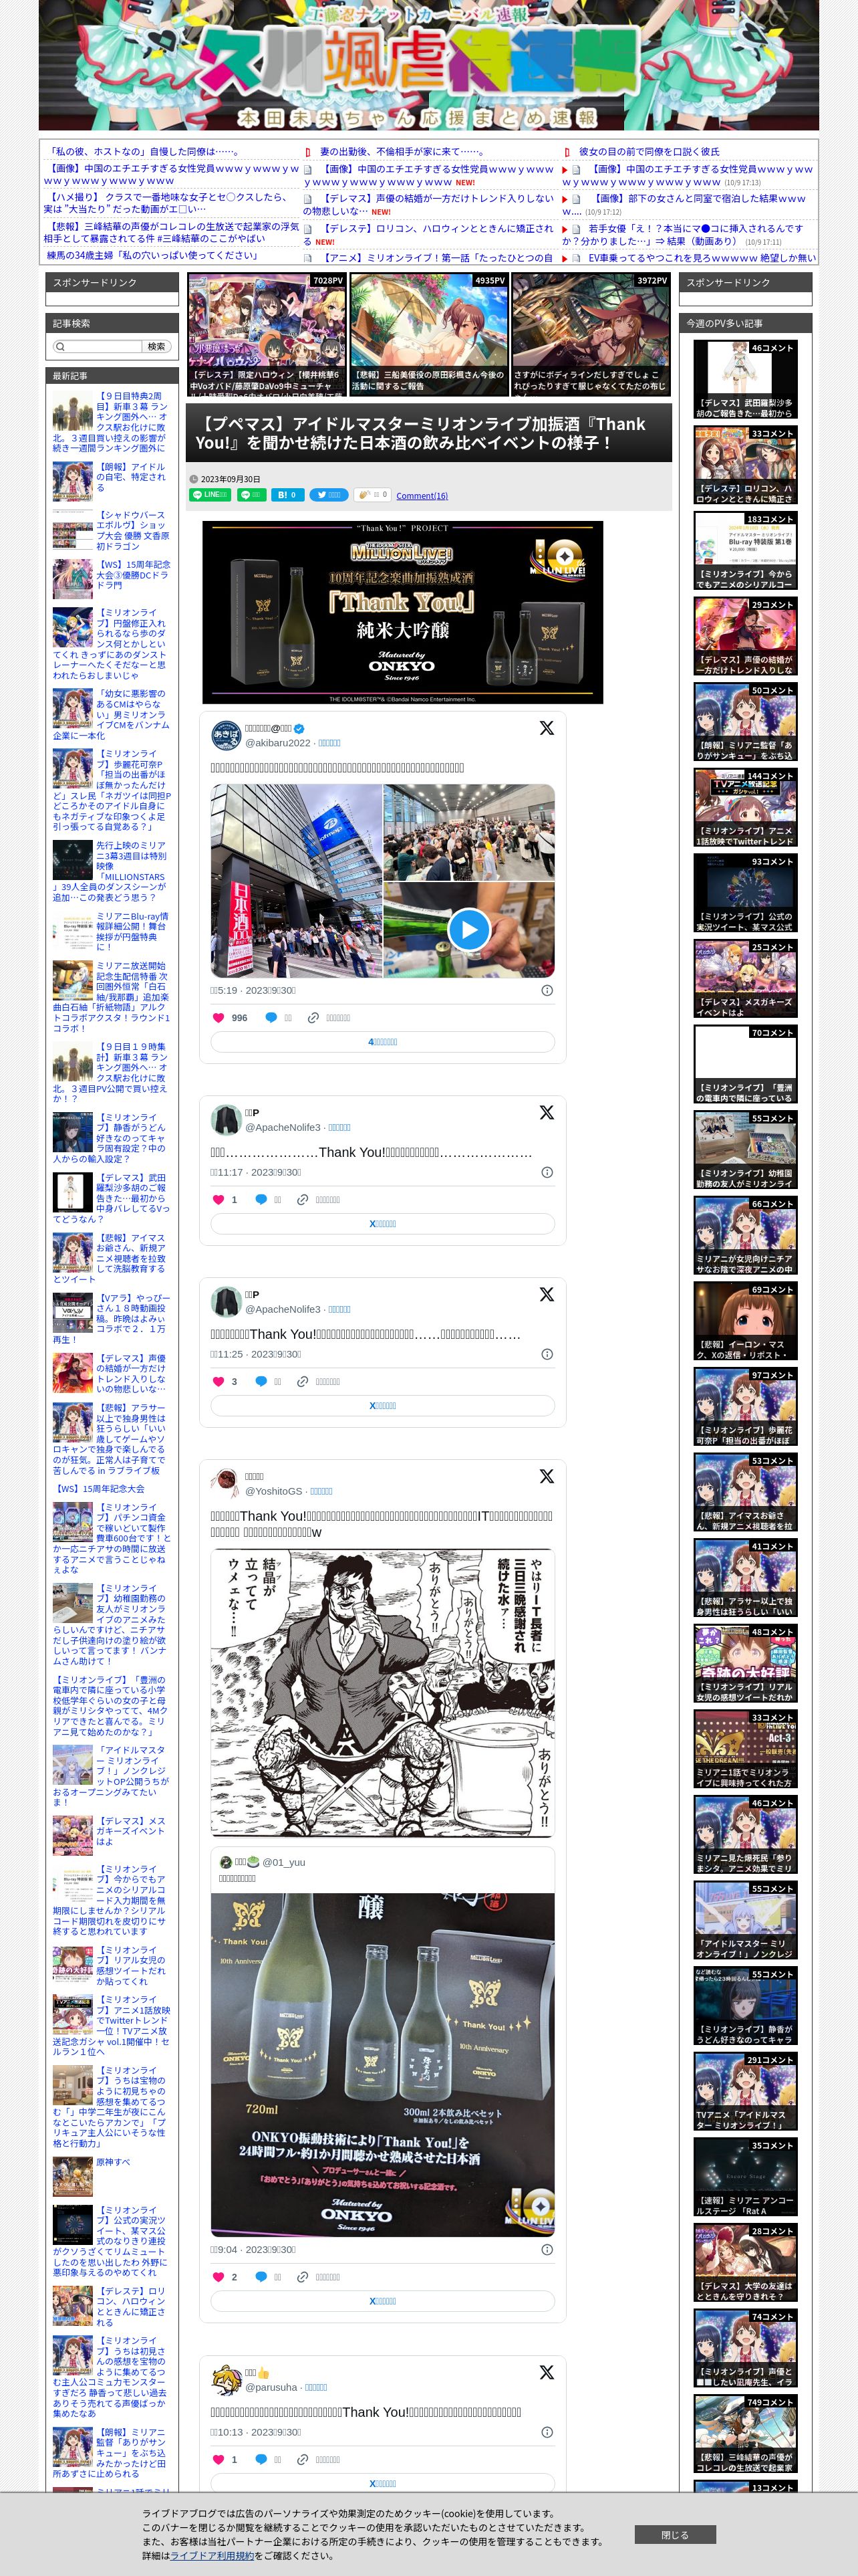Open the 7028PV featured article thumbnail
The width and height of the screenshot is (858, 2576).
[x=267, y=334]
